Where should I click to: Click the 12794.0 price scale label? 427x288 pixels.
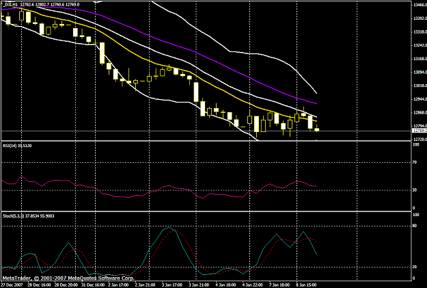[x=420, y=126]
